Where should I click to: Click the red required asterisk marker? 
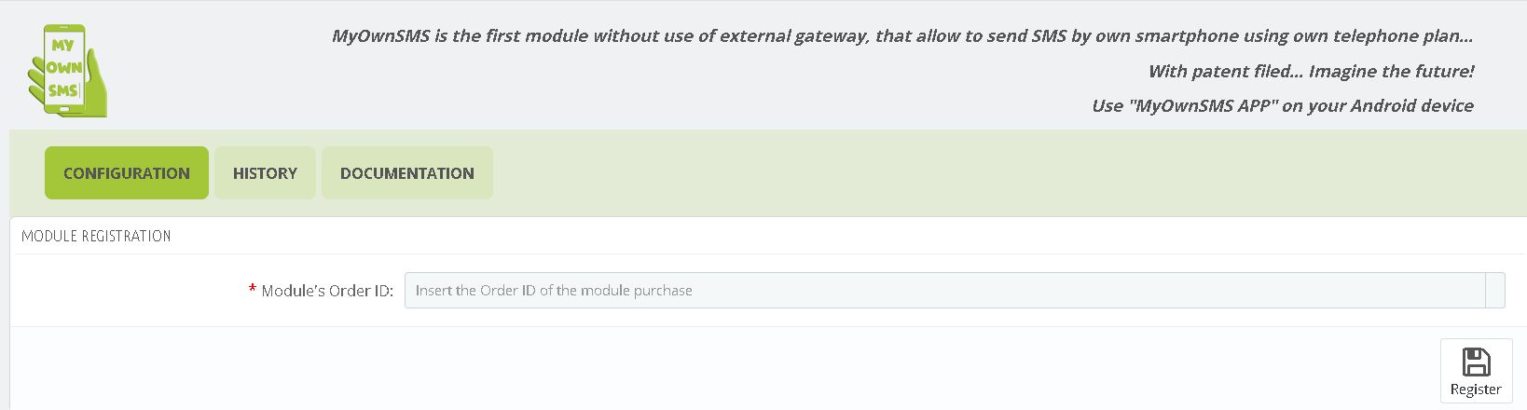tap(253, 291)
